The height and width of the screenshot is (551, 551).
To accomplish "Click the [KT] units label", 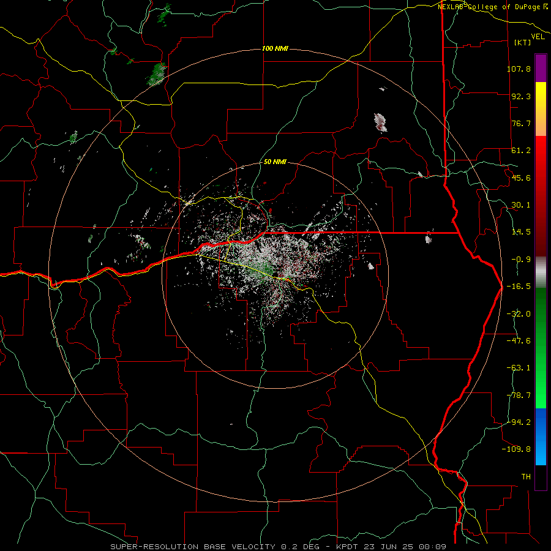I will coord(523,42).
